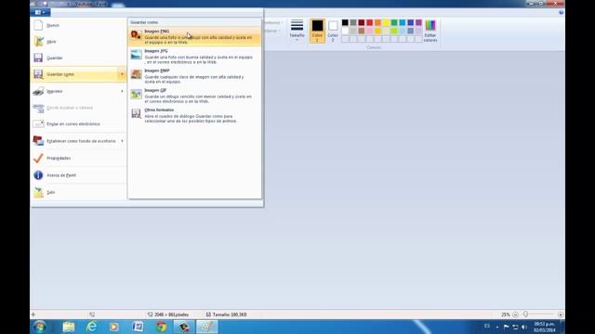Pick the brown color swatch
Screen dimensions: 595x334
(x=362, y=31)
